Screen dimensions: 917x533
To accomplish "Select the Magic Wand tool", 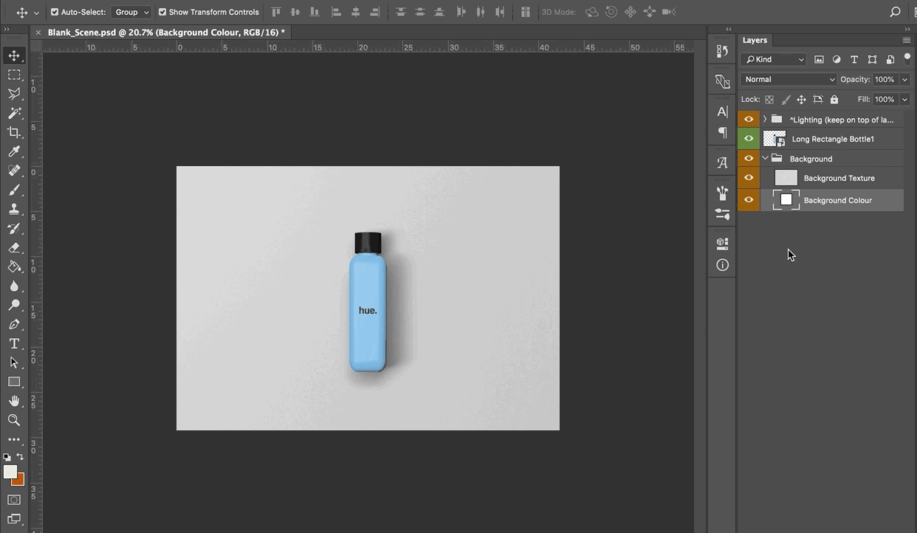I will pos(14,114).
